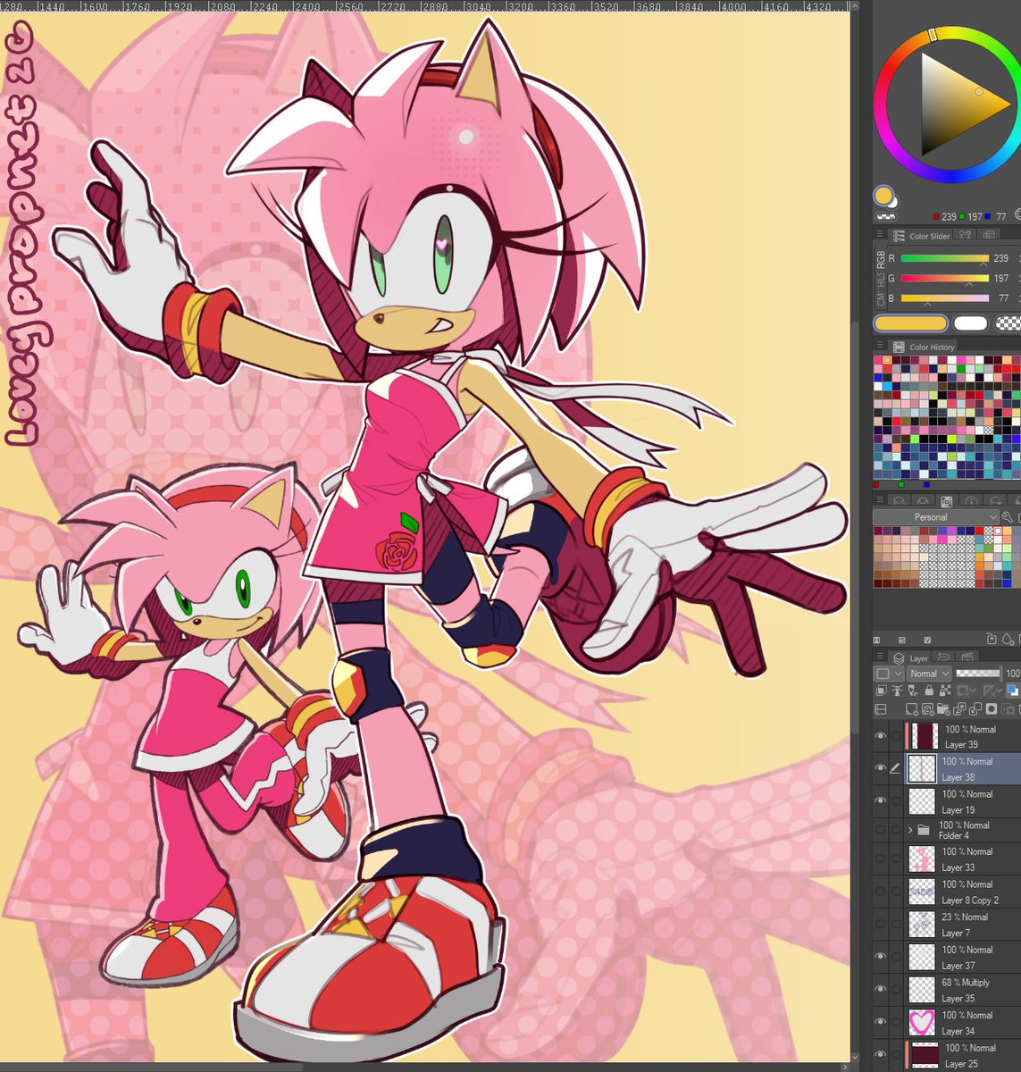The width and height of the screenshot is (1021, 1072).
Task: Open the layer palette color dropdown
Action: [889, 674]
